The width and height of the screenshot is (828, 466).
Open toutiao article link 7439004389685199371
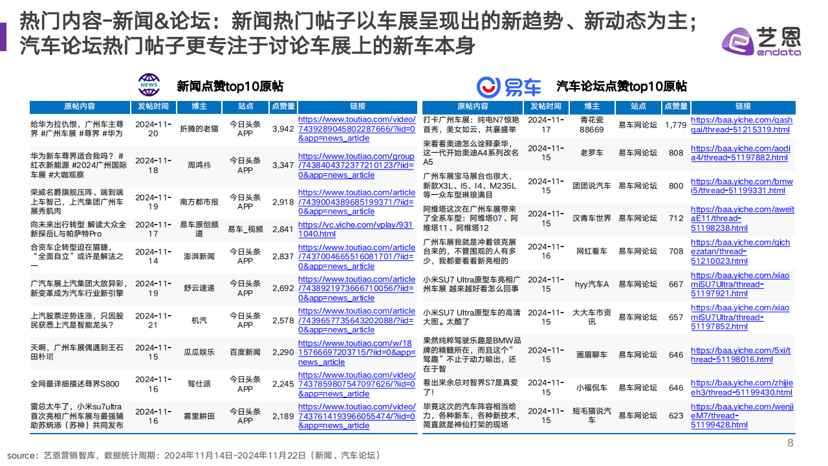(356, 202)
